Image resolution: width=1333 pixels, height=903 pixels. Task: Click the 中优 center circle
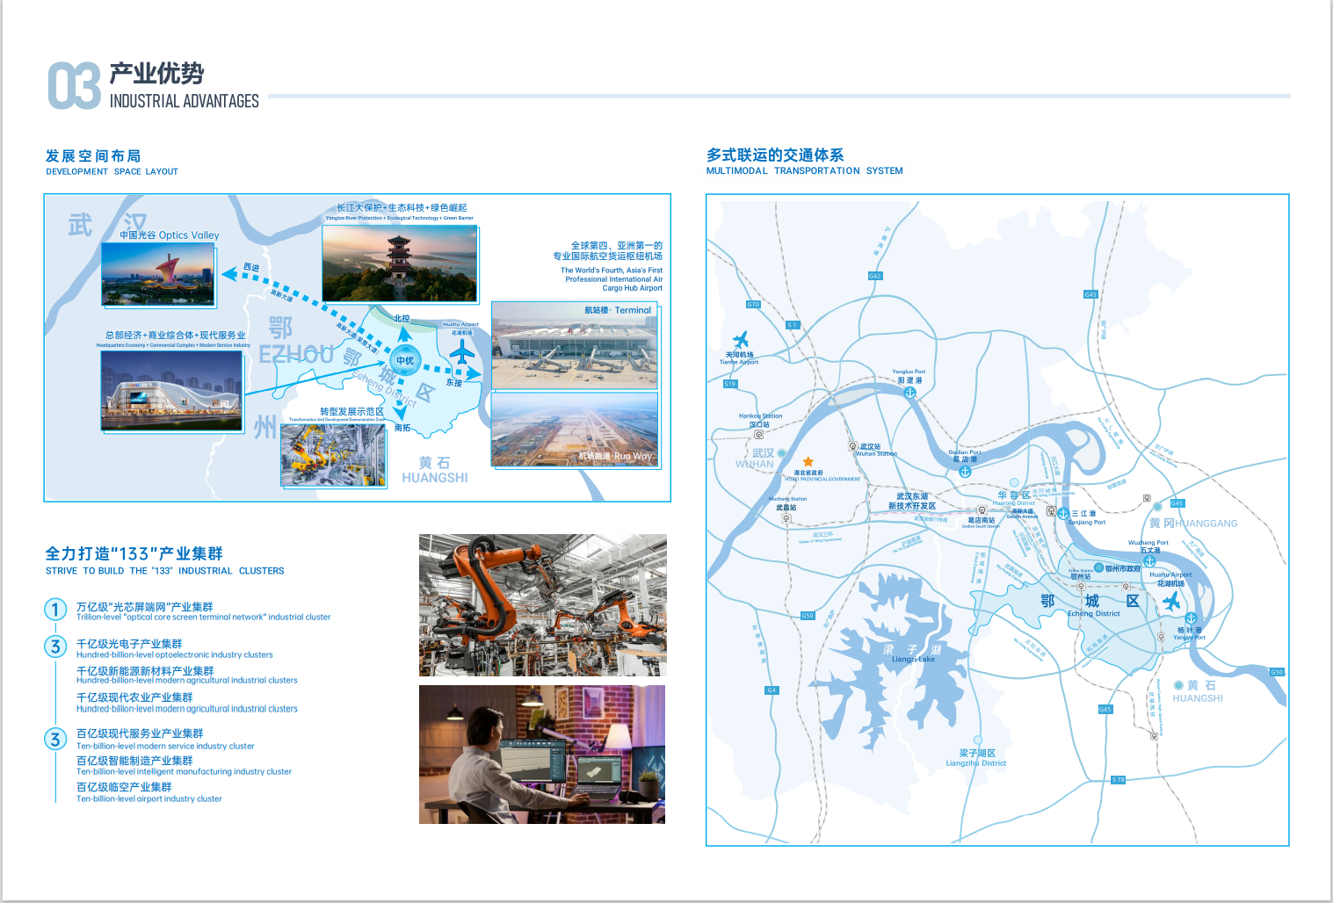pyautogui.click(x=404, y=360)
